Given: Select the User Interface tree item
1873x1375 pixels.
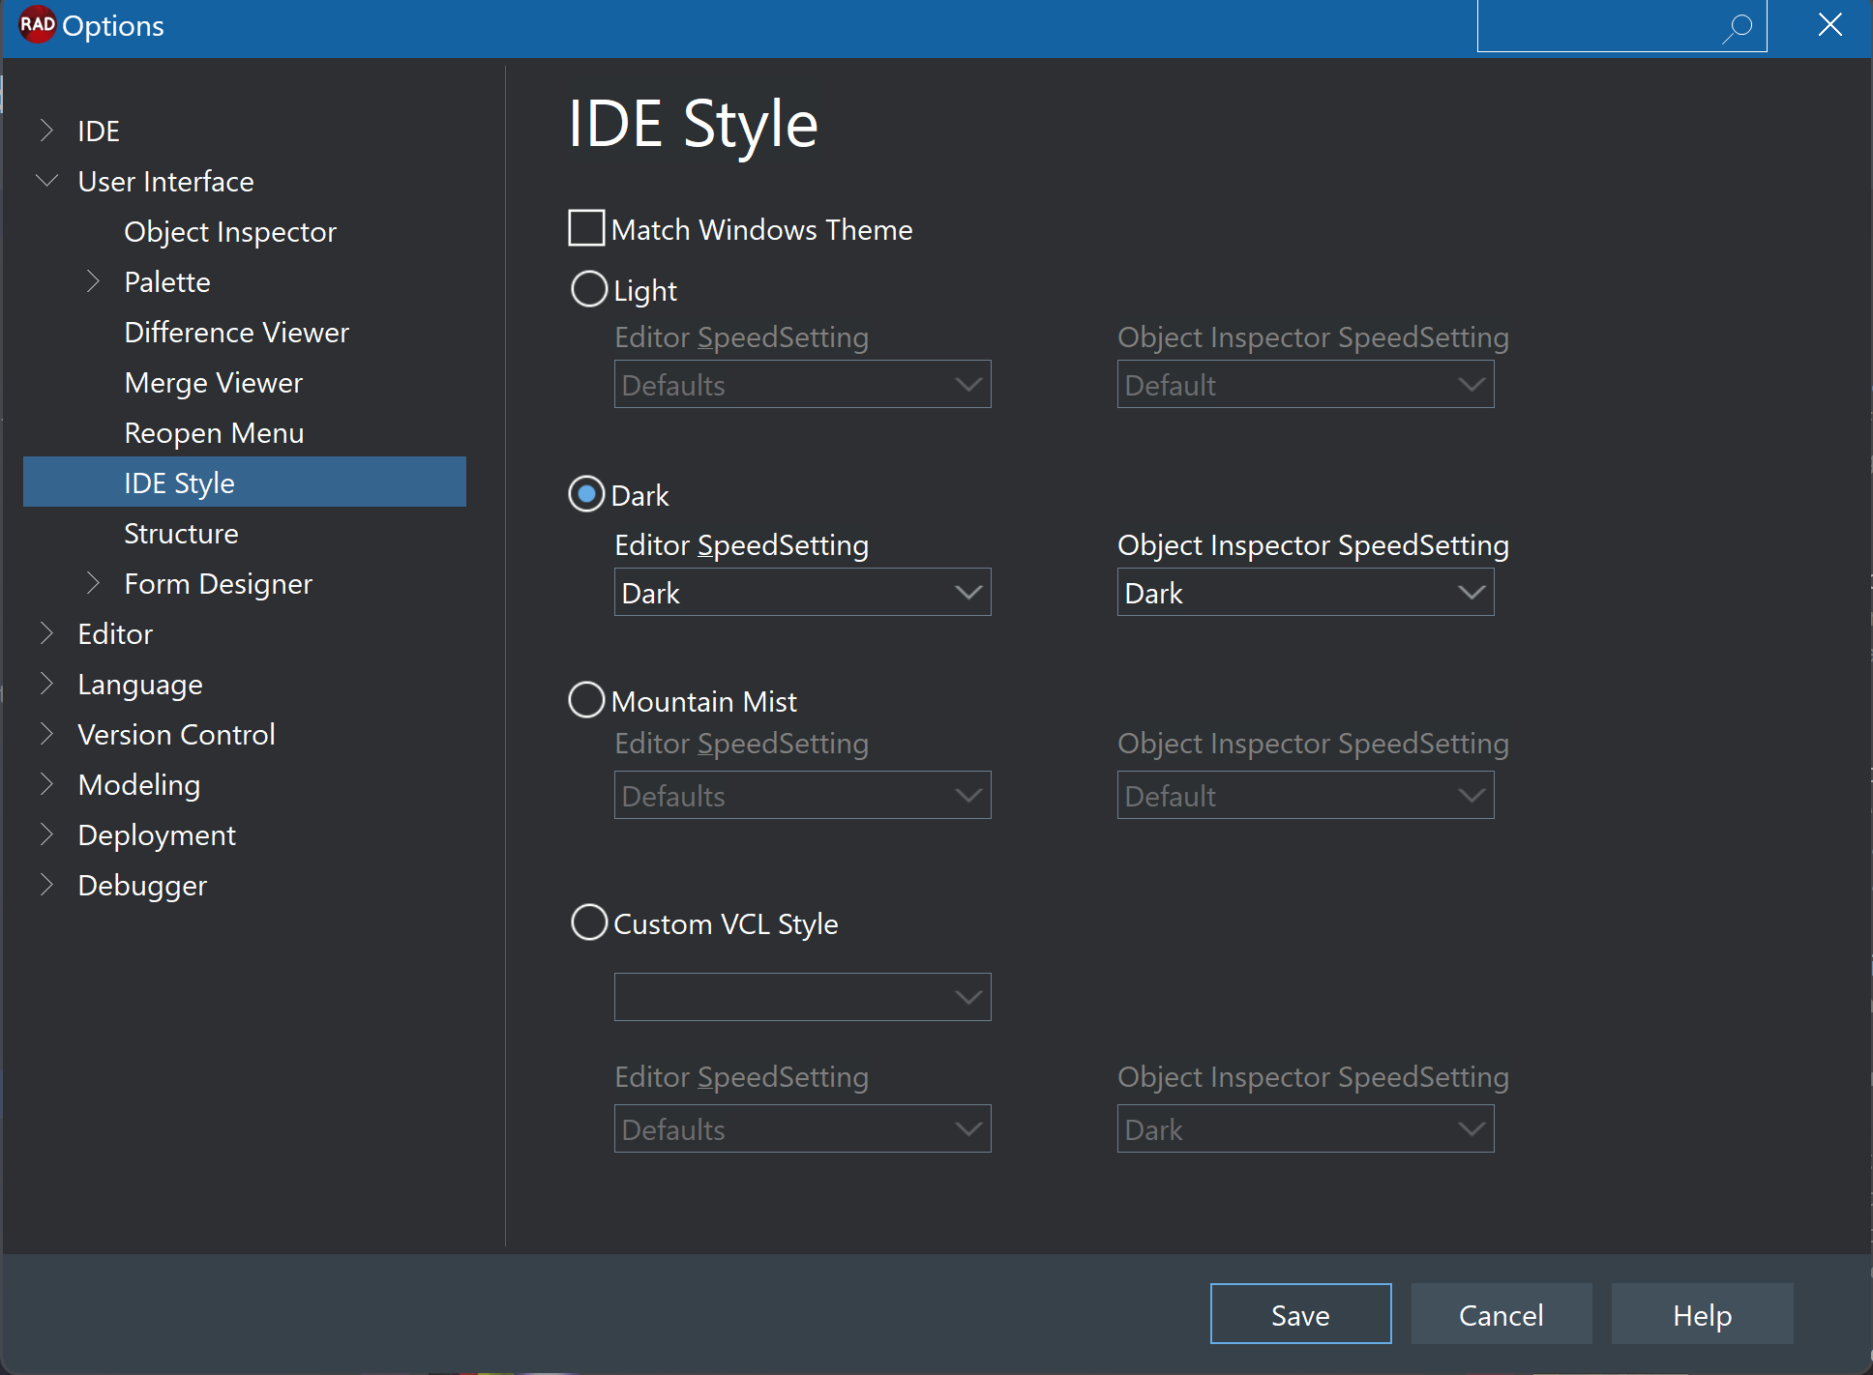Looking at the screenshot, I should point(165,182).
